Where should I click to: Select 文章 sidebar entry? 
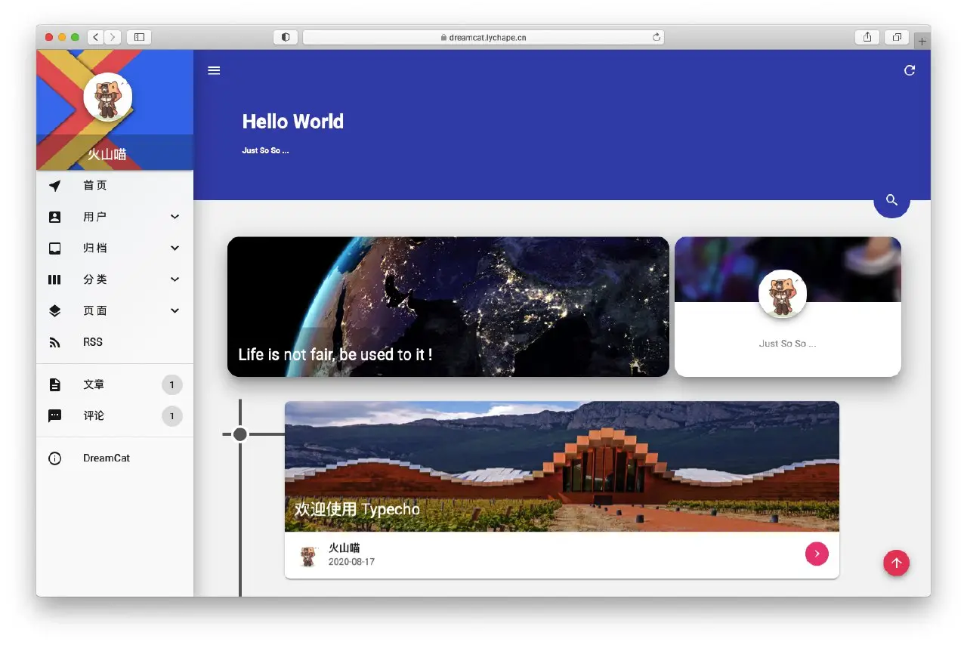(94, 384)
